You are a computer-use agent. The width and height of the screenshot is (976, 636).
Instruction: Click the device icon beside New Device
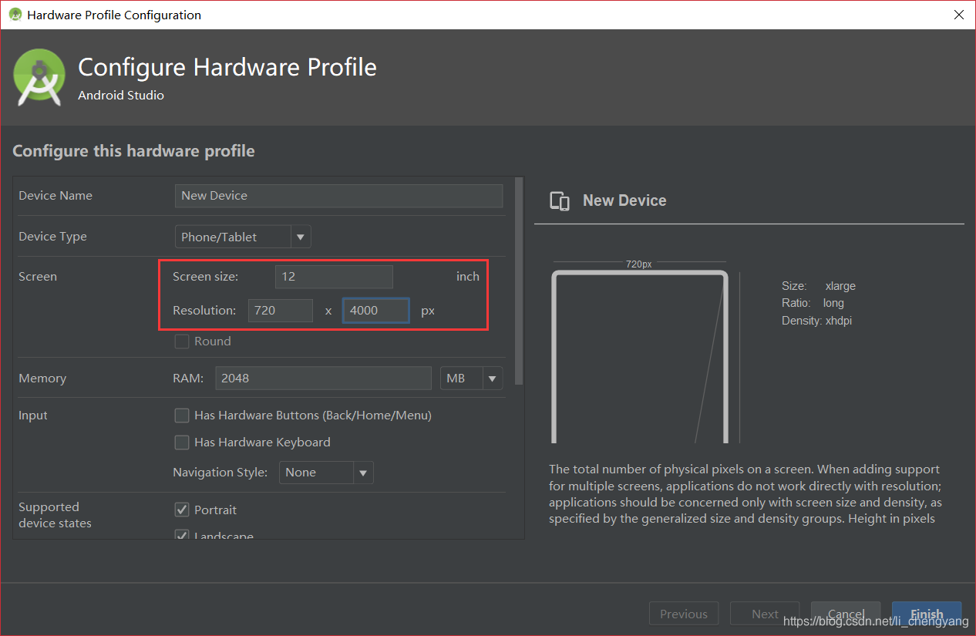pos(560,201)
